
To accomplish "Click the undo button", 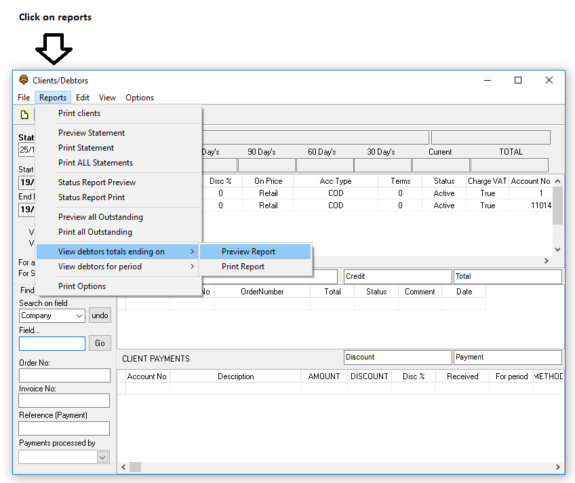I will (x=100, y=315).
